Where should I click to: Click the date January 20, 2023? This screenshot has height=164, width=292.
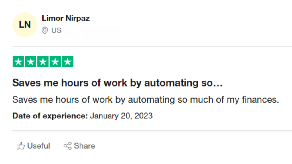(121, 116)
